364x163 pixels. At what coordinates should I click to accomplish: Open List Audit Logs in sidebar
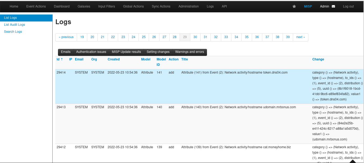(x=14, y=25)
